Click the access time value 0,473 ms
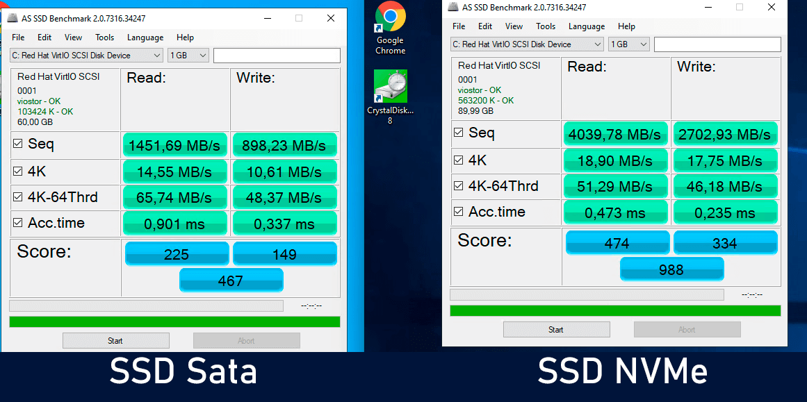This screenshot has width=807, height=402. tap(616, 212)
